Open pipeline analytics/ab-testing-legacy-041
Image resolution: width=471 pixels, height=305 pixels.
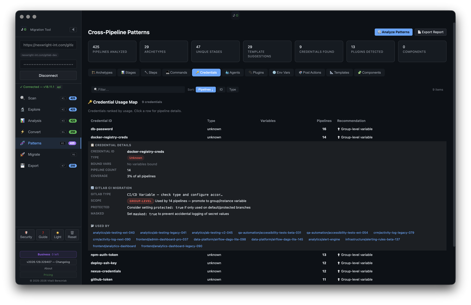coord(163,233)
